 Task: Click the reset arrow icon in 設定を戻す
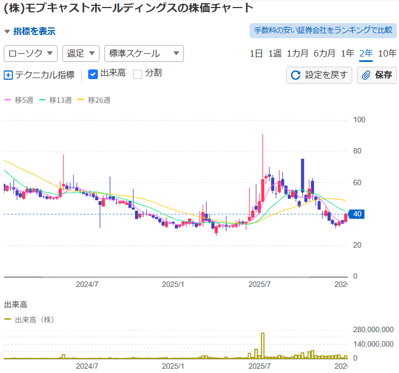(295, 75)
